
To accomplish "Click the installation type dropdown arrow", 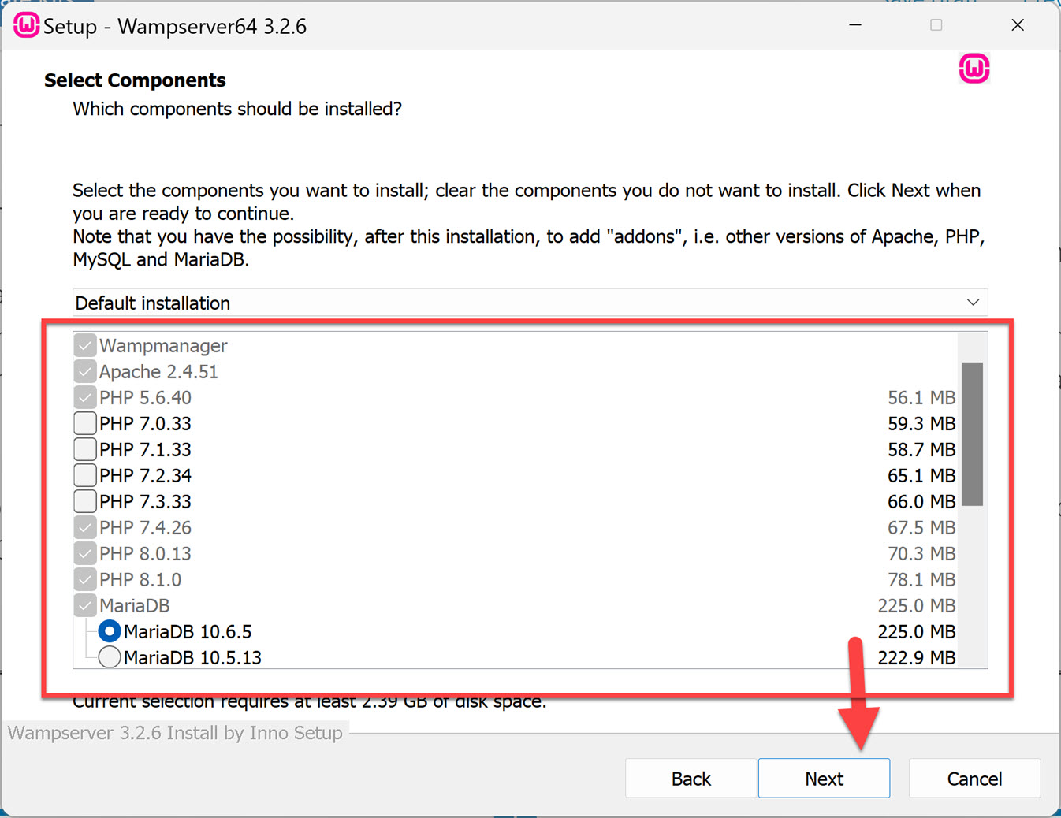I will [973, 303].
